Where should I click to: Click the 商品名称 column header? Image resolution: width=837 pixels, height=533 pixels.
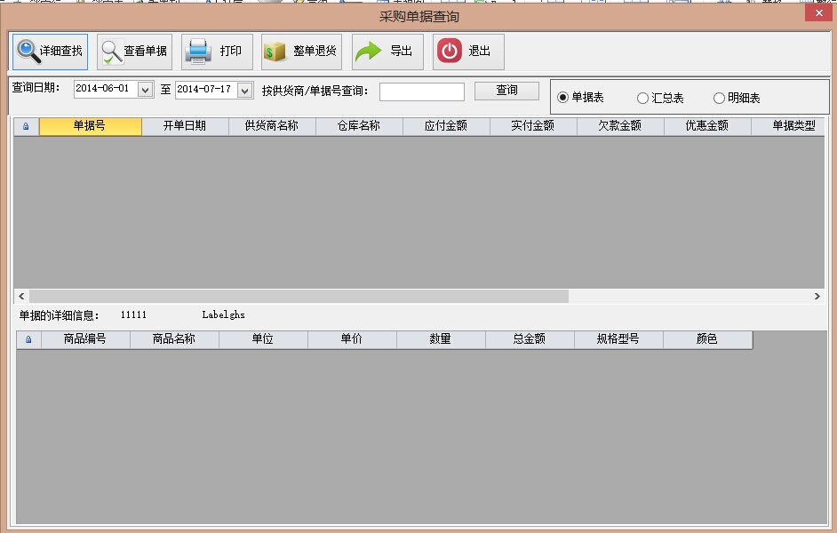coord(174,339)
